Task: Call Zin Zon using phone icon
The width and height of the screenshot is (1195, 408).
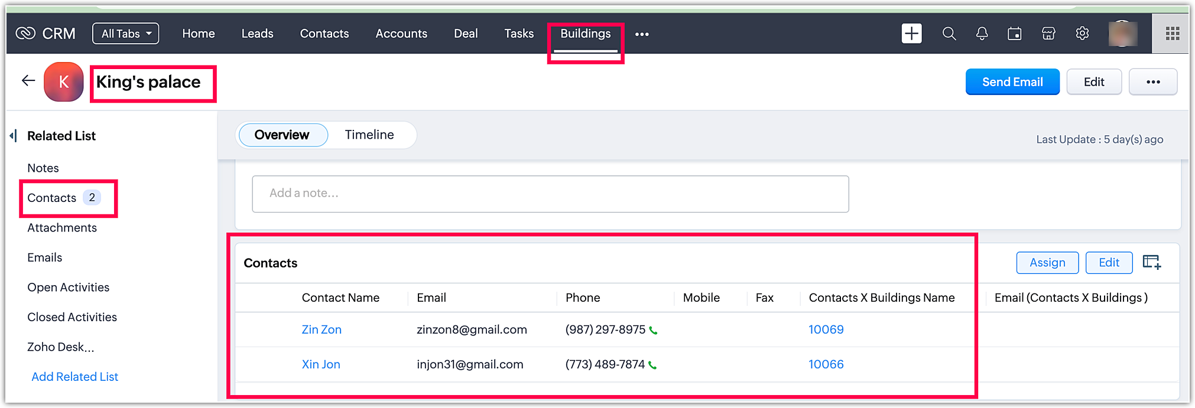Action: pyautogui.click(x=653, y=331)
